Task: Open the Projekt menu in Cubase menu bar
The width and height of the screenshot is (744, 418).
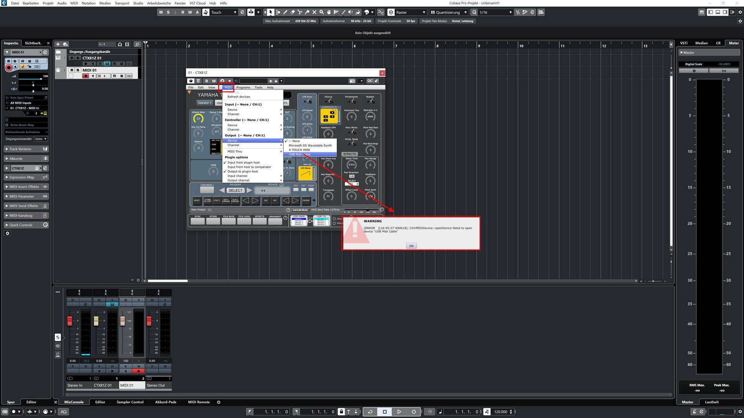Action: coord(48,3)
